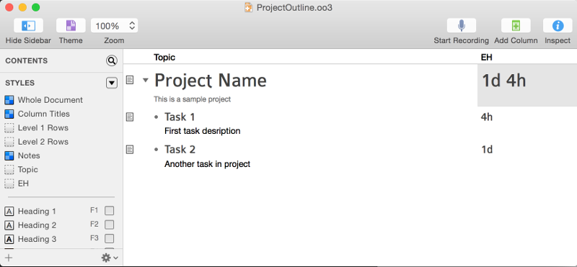Click the note icon beside Project Name
The width and height of the screenshot is (577, 267).
click(x=130, y=80)
